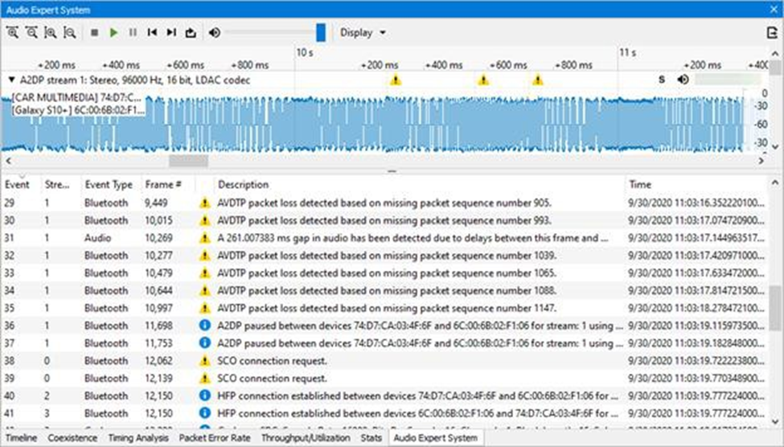The image size is (784, 447).
Task: Click warning icon on event 31 row
Action: [204, 238]
